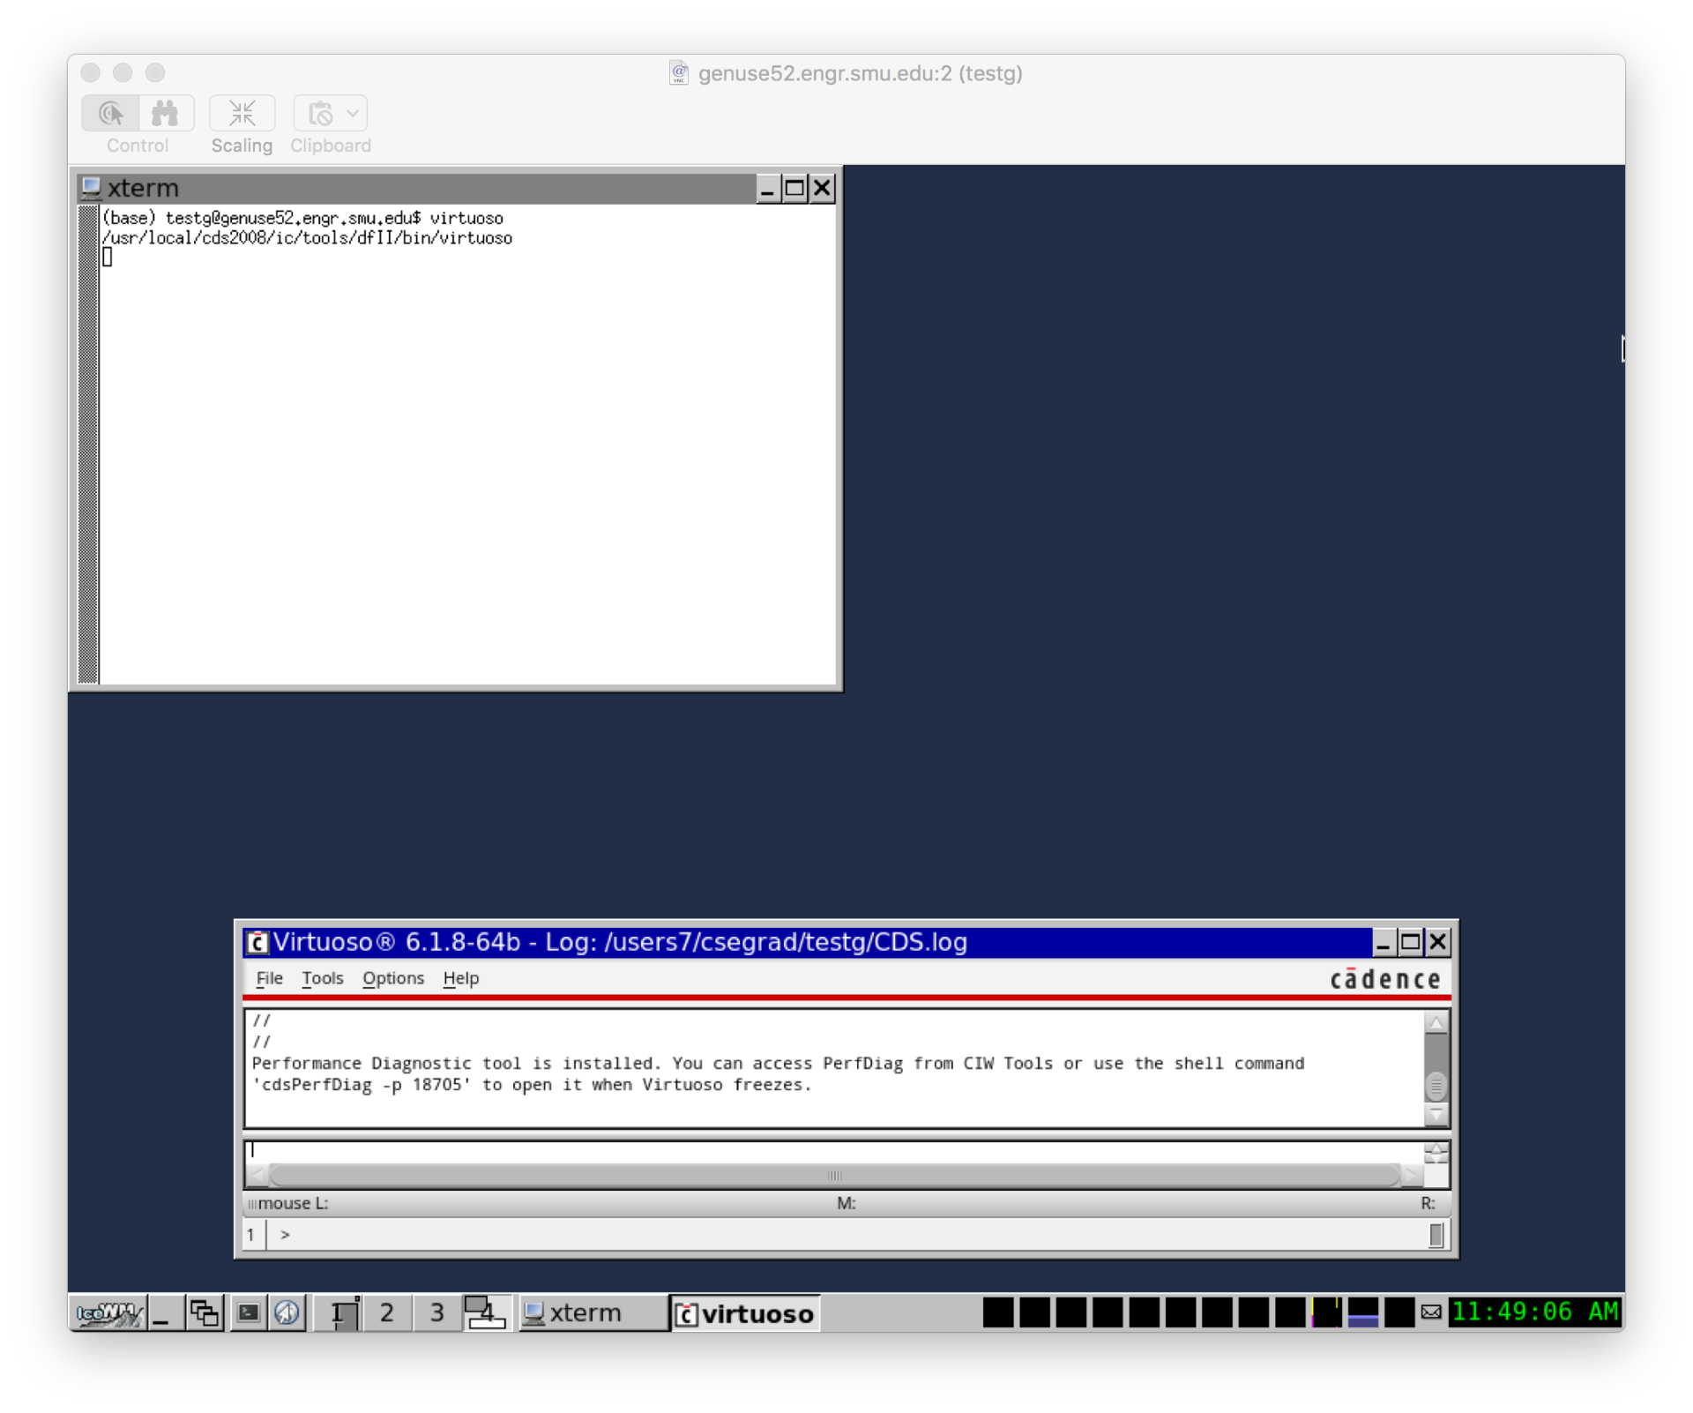Open the Help menu in Virtuoso

[460, 978]
